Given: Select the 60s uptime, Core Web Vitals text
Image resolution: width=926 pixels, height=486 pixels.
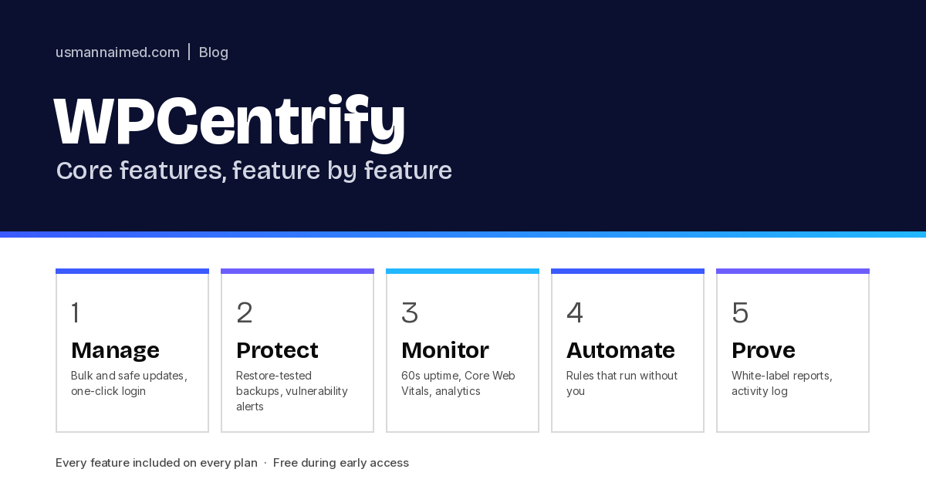Looking at the screenshot, I should (x=458, y=383).
